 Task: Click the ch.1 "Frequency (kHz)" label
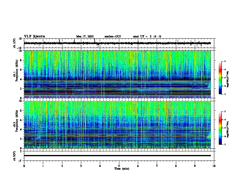pos(17,71)
